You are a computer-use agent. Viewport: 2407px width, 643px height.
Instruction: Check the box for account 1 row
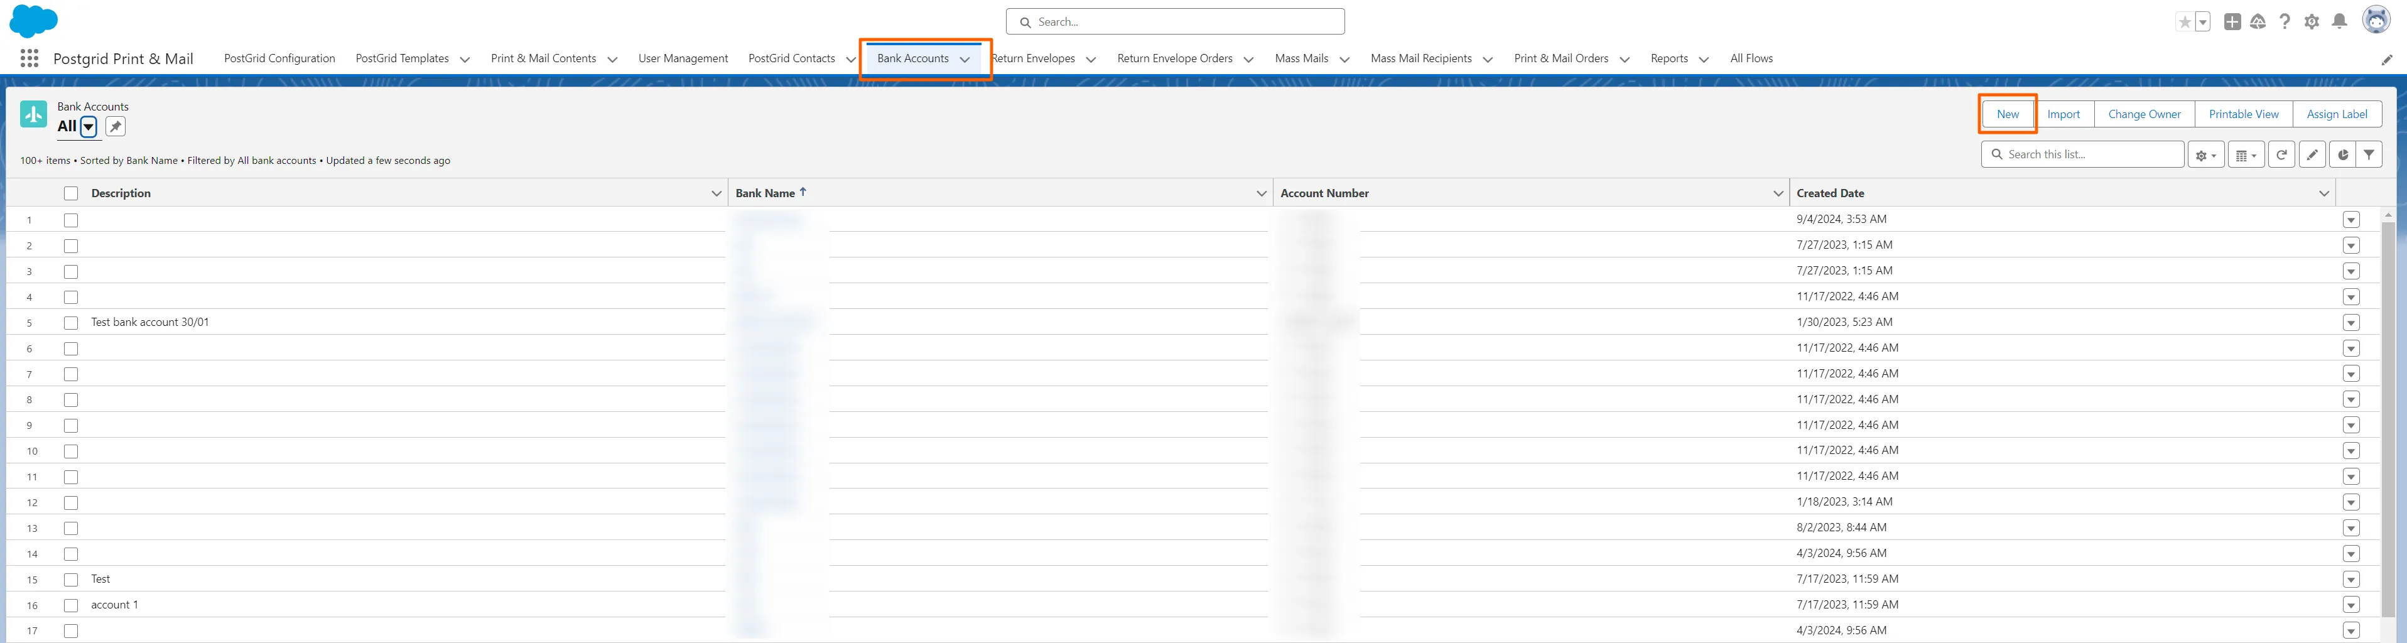coord(71,605)
